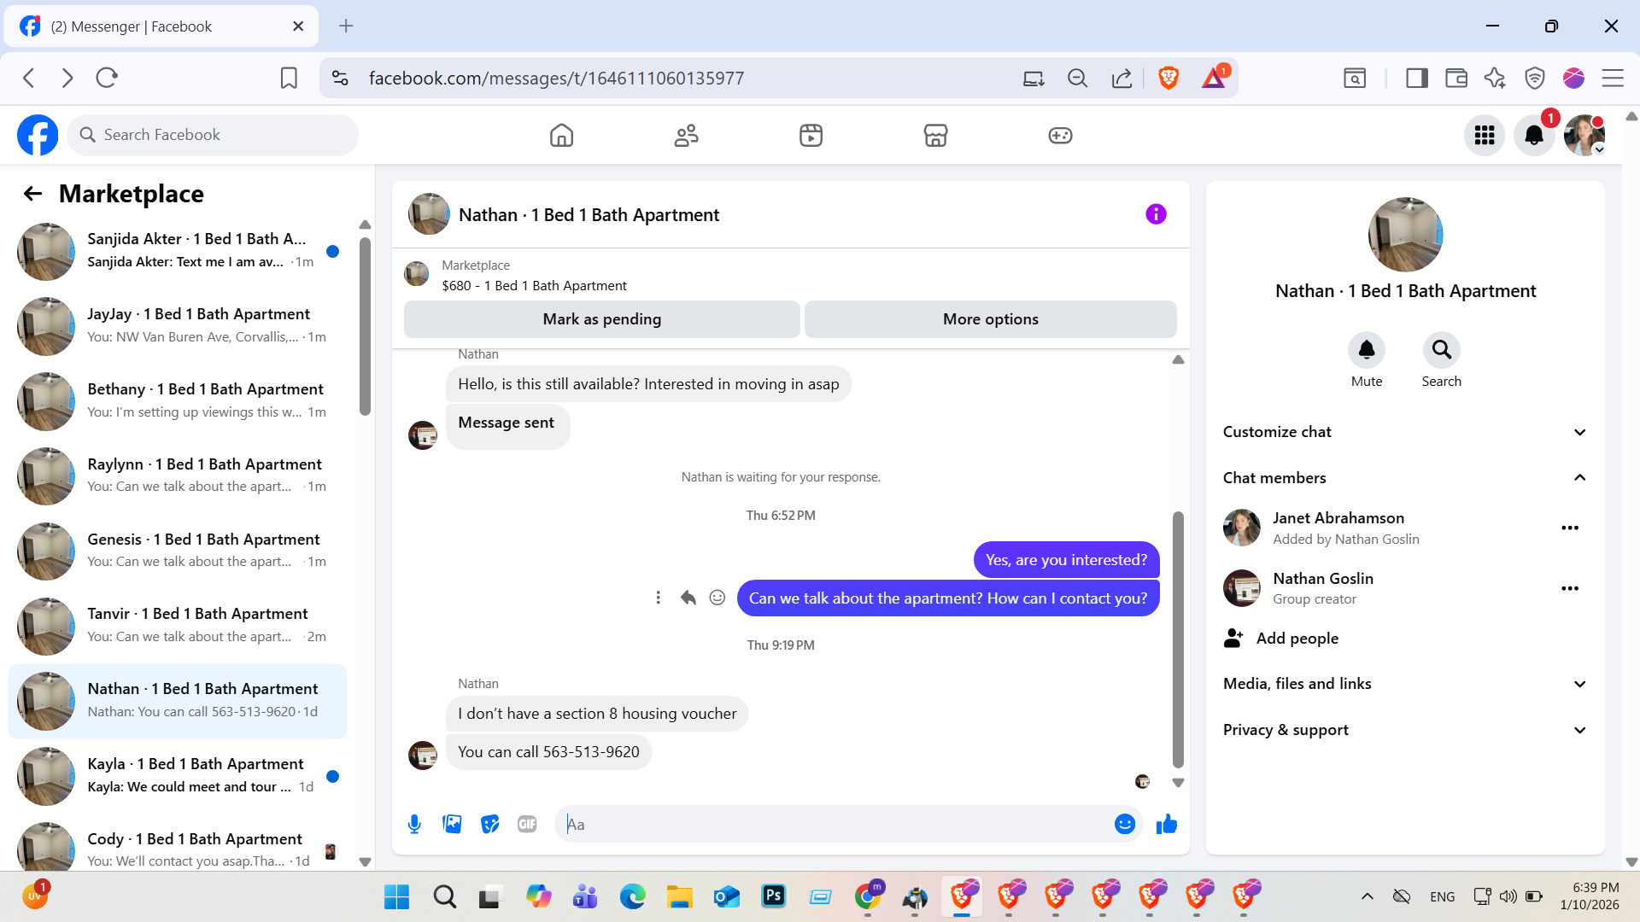Image resolution: width=1640 pixels, height=922 pixels.
Task: Click the voice clip microphone icon
Action: point(414,824)
